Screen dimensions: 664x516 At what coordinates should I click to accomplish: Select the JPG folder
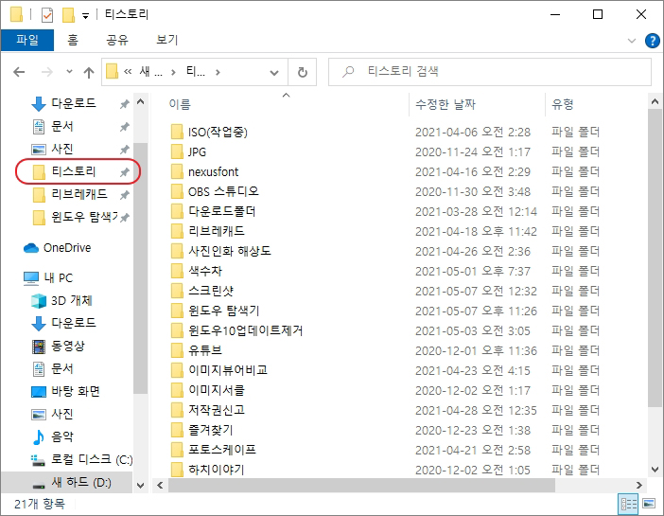pyautogui.click(x=197, y=151)
